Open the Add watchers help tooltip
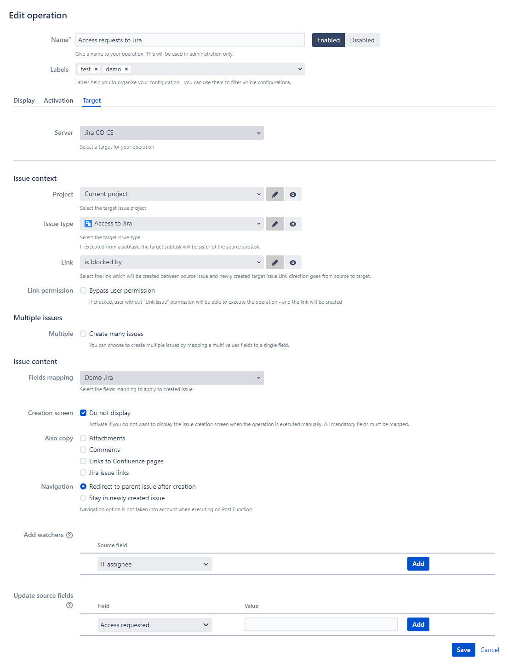The width and height of the screenshot is (508, 664). pos(70,535)
